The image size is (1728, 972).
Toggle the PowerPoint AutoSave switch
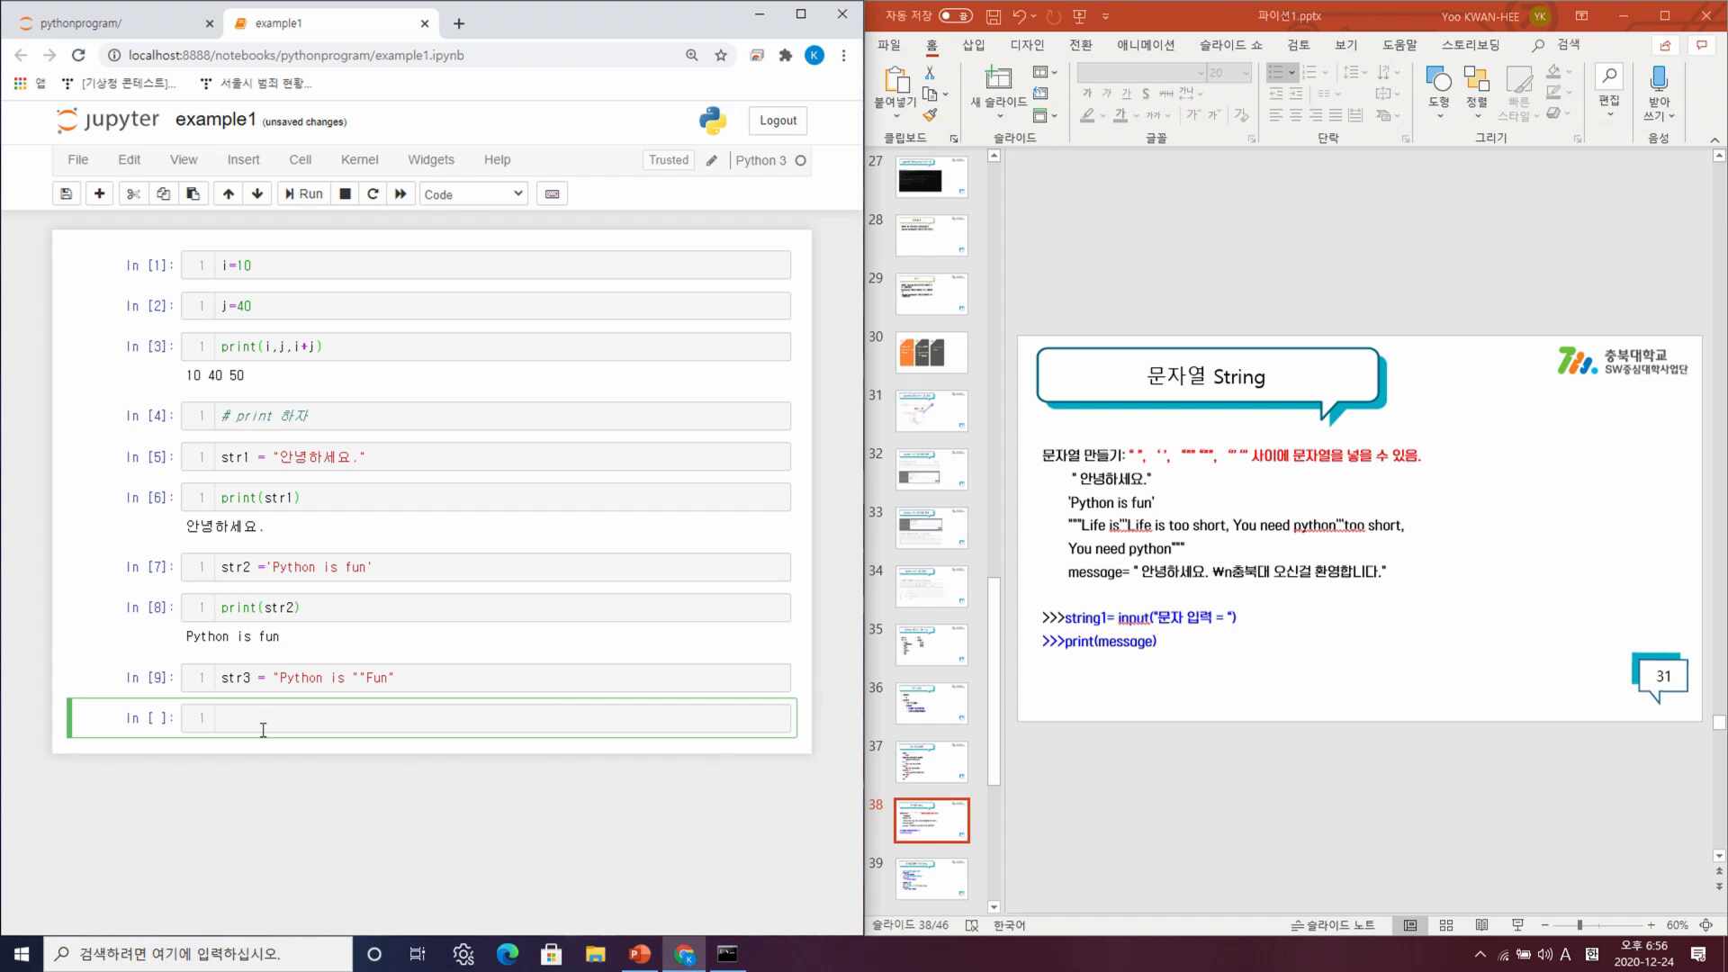click(955, 16)
